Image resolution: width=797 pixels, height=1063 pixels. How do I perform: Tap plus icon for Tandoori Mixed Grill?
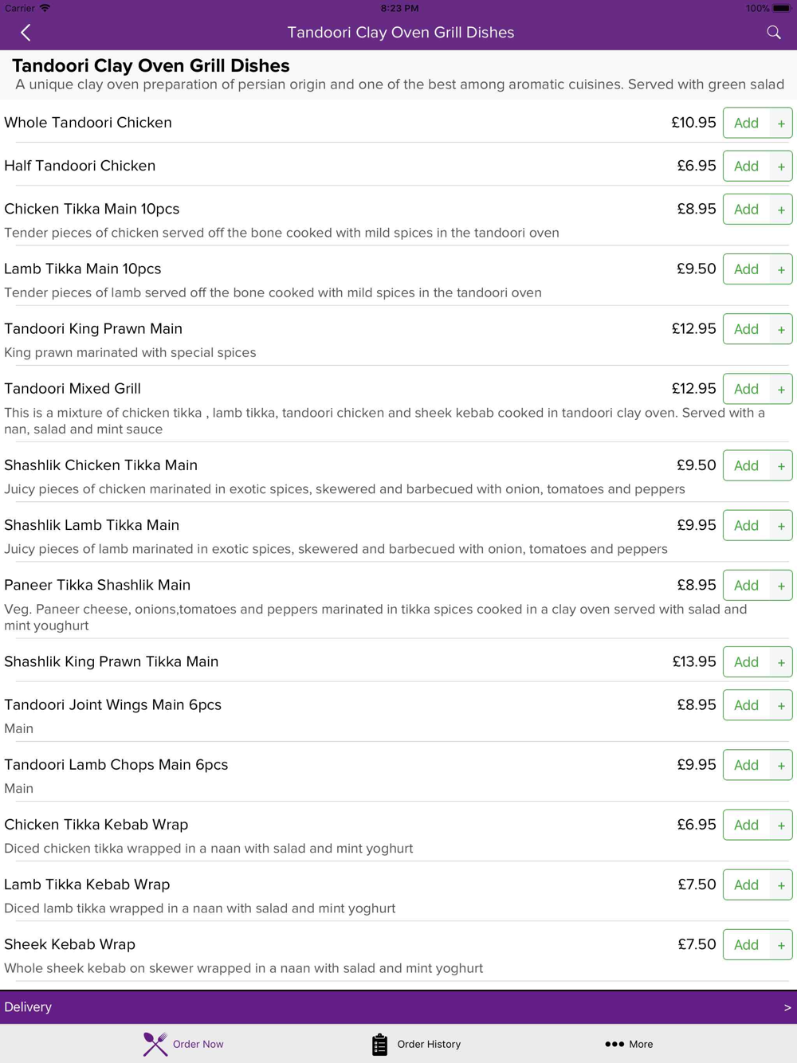(x=781, y=390)
